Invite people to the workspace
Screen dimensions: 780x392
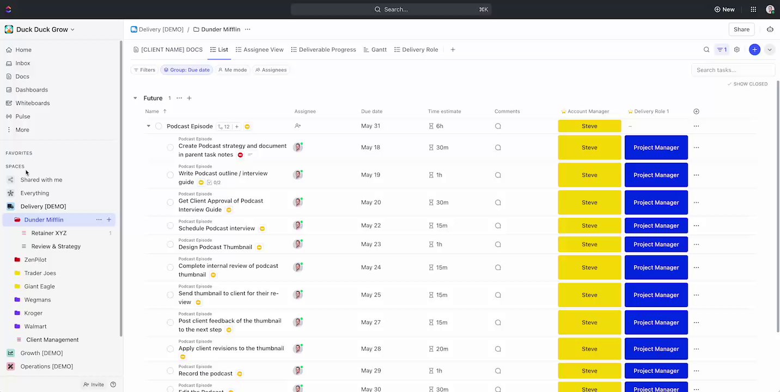(x=94, y=384)
